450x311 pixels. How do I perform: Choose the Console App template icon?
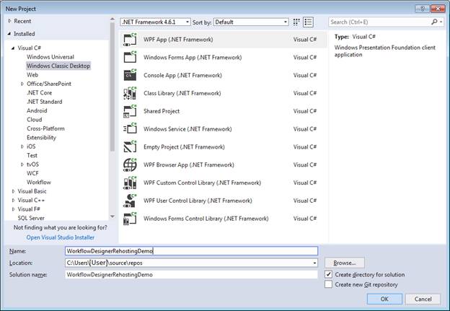[130, 75]
